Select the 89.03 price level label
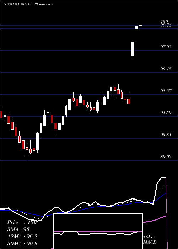 (x=166, y=157)
